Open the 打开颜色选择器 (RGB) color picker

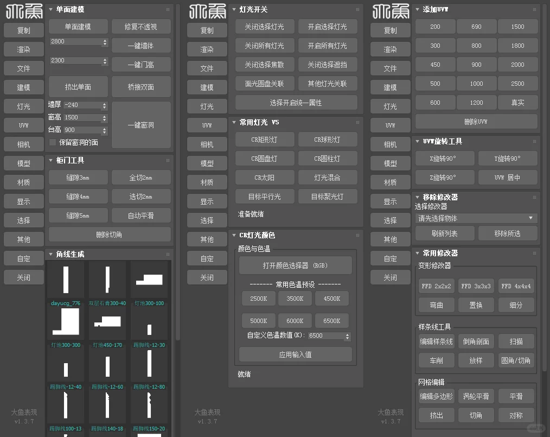(296, 265)
